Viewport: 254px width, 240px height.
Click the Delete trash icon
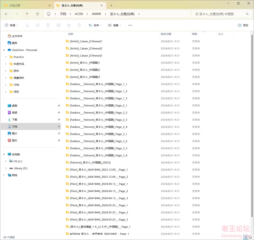79,25
